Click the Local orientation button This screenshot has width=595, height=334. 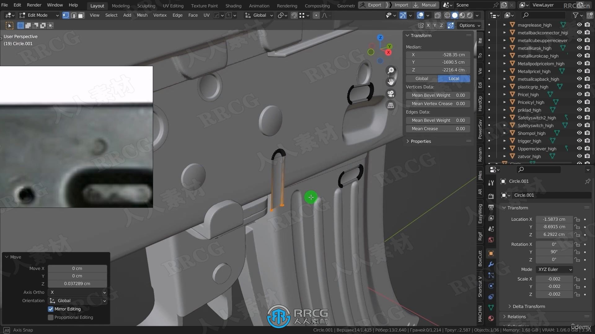pos(453,78)
